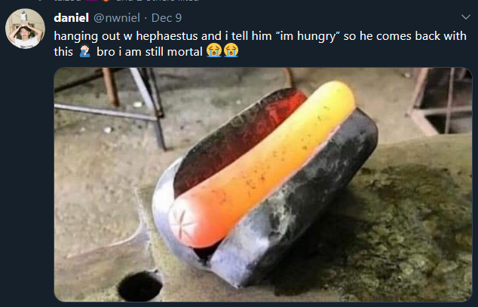Click the facepalm emoji in the tweet
The image size is (478, 307).
(85, 52)
